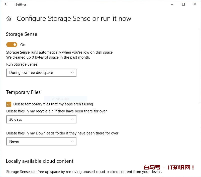Open the 'Run Storage Sense' dropdown

(41, 73)
